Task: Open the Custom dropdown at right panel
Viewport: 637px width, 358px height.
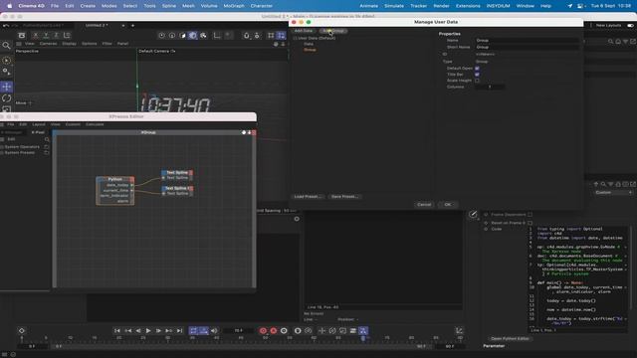Action: 613,192
